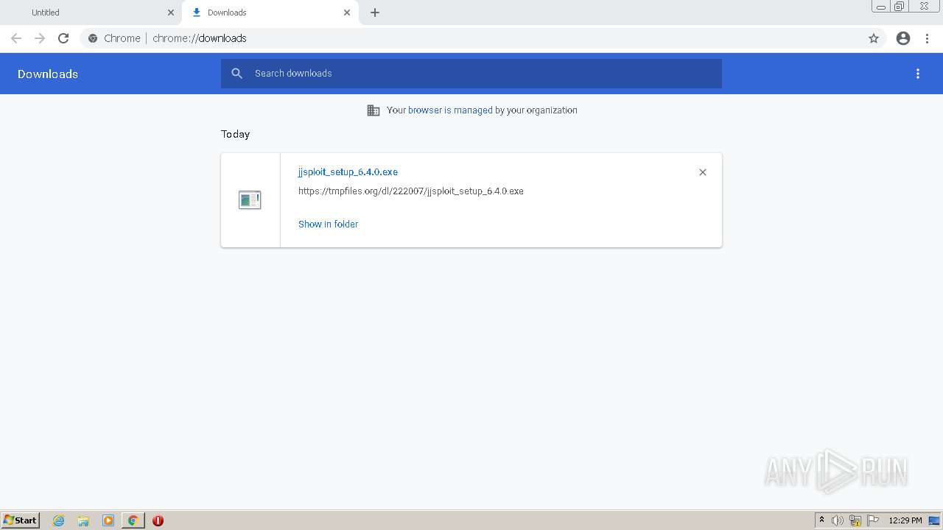The image size is (943, 530).
Task: Click the 12:29 PM taskbar clock
Action: point(905,520)
